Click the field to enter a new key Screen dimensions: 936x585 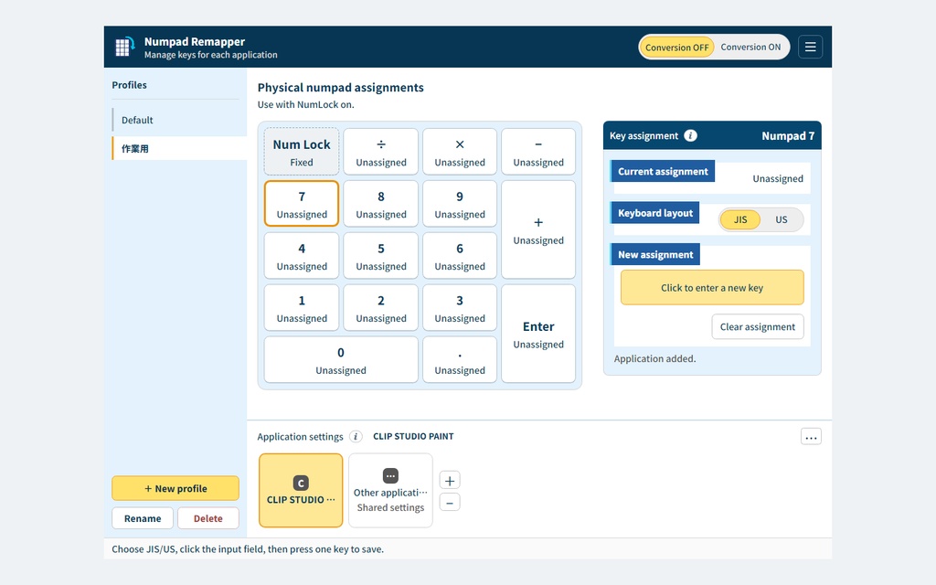click(x=712, y=288)
